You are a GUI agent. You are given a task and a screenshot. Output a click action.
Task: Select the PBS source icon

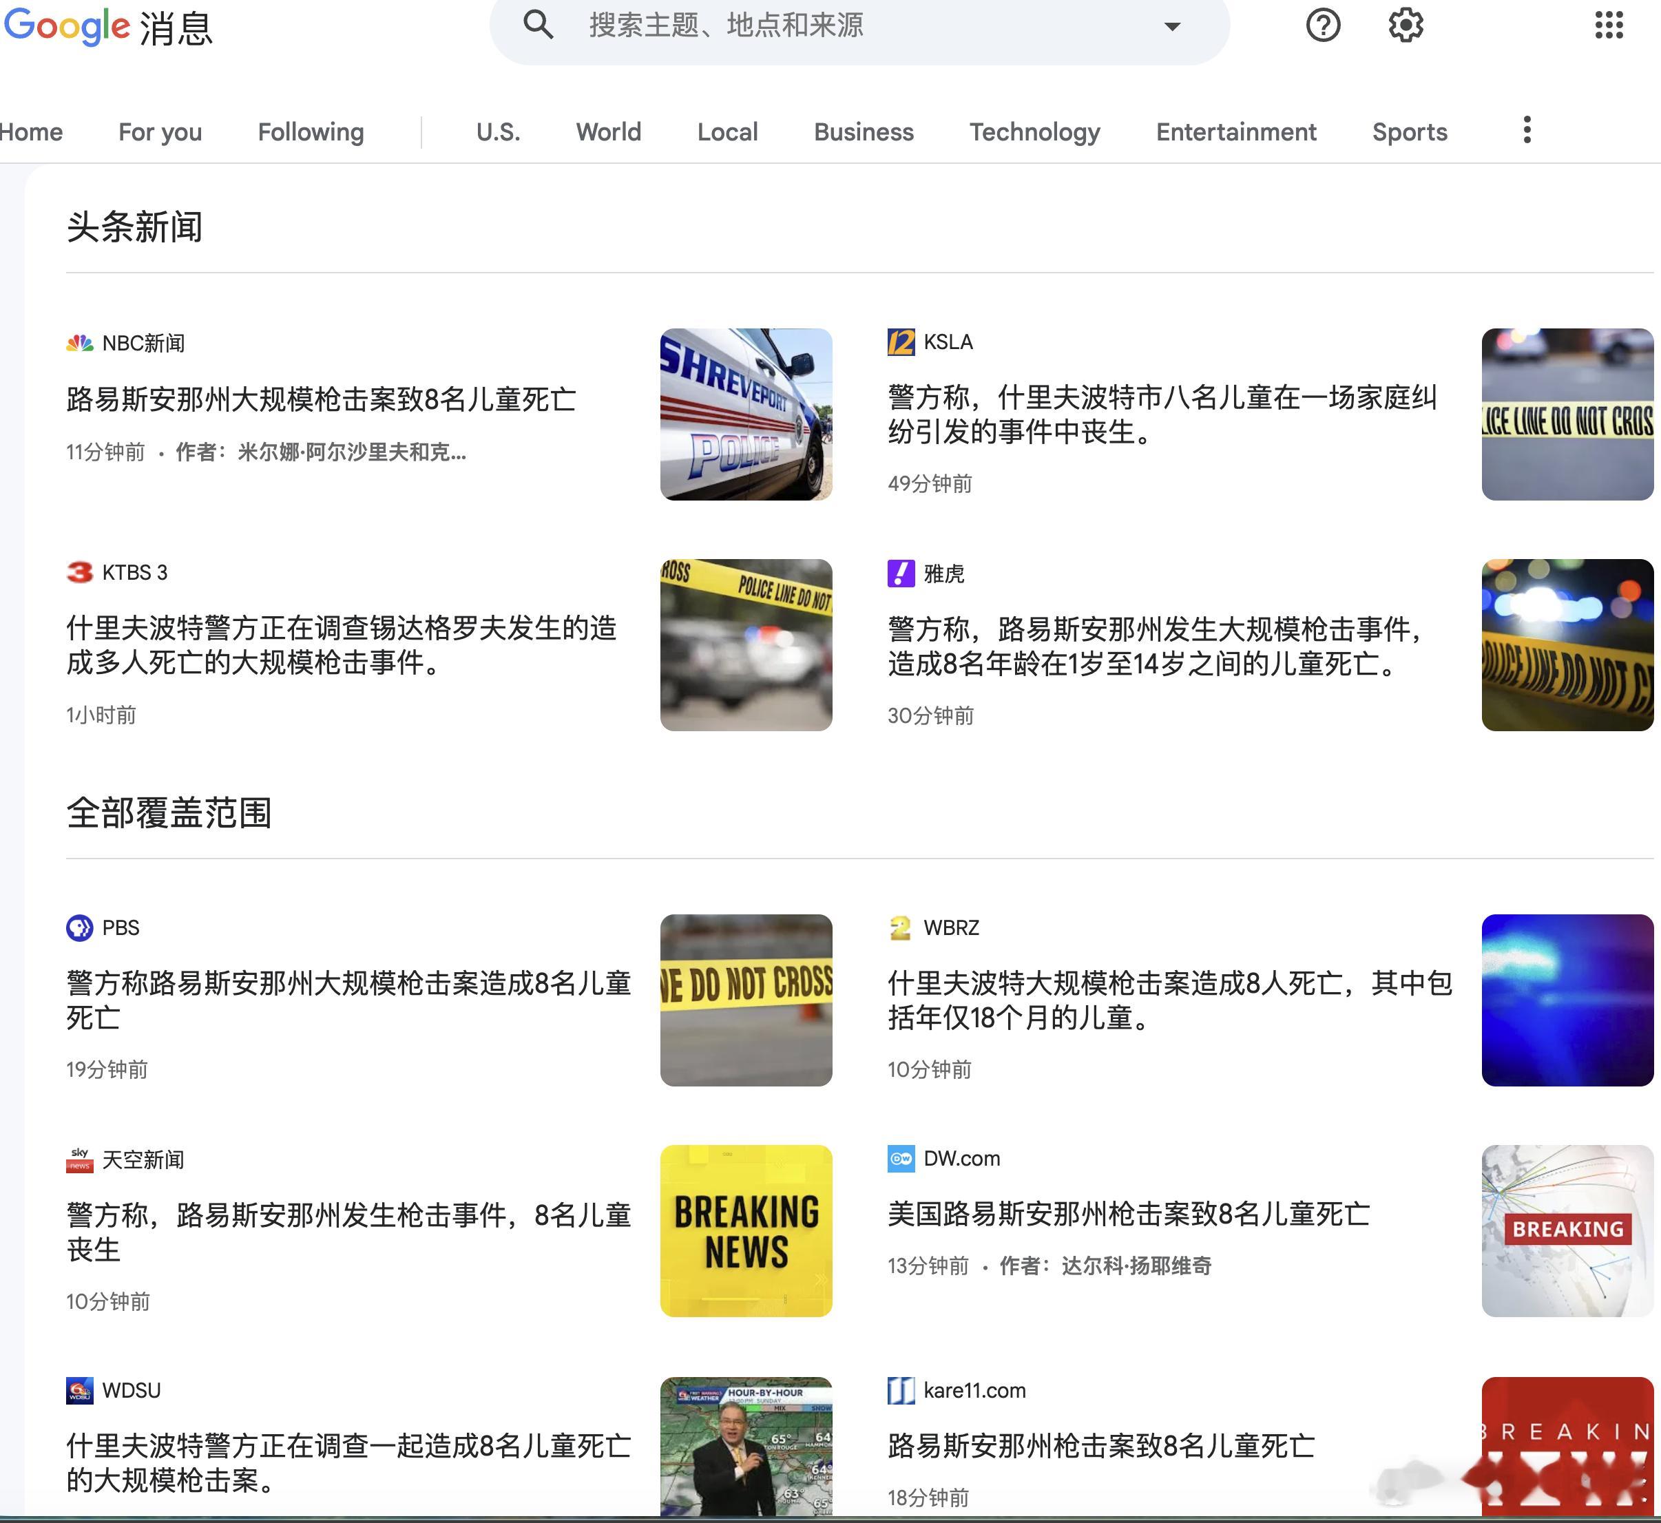79,928
